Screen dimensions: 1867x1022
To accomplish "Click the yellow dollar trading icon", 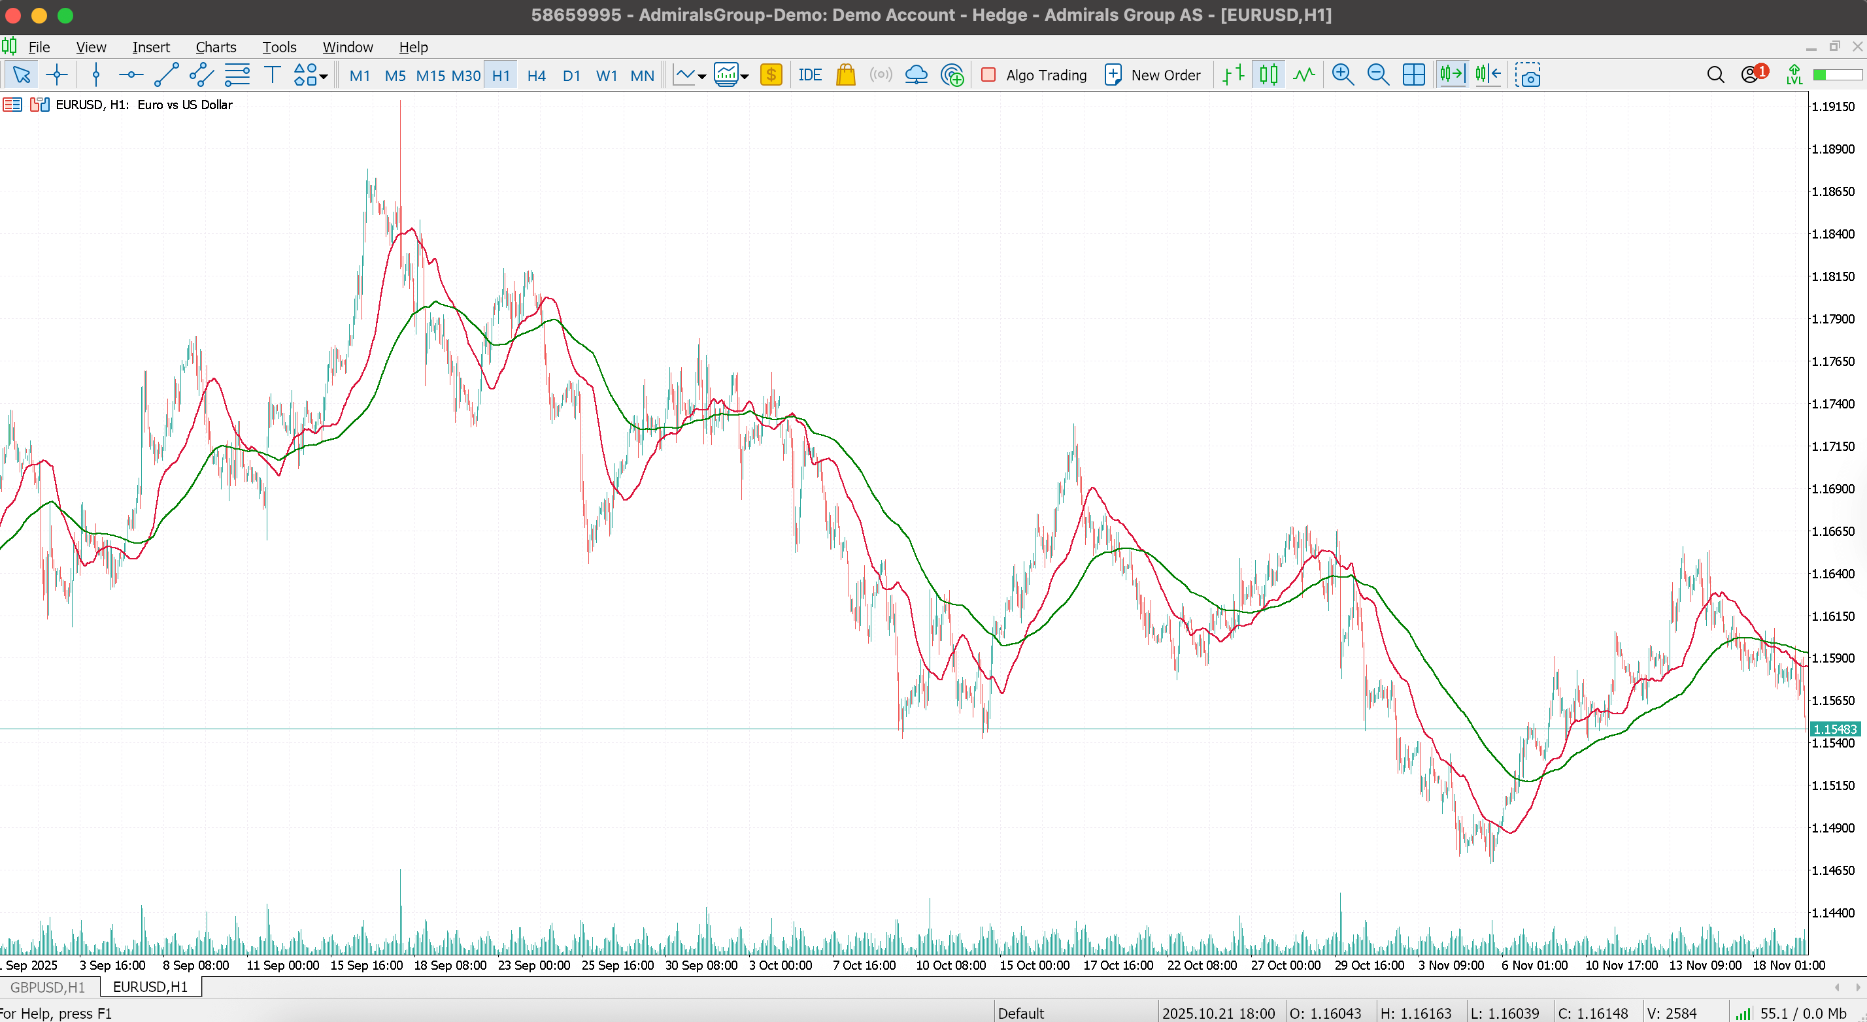I will tap(771, 74).
